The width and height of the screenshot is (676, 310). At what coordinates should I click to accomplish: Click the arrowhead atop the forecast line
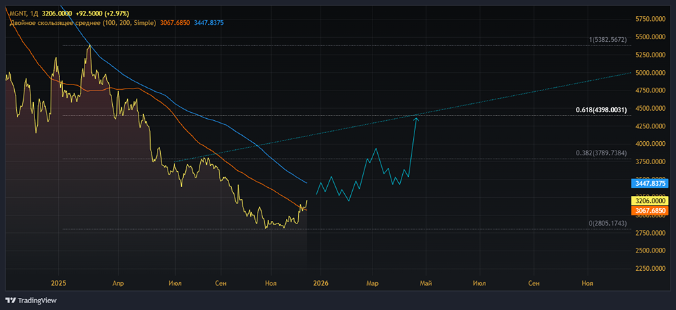click(x=416, y=120)
